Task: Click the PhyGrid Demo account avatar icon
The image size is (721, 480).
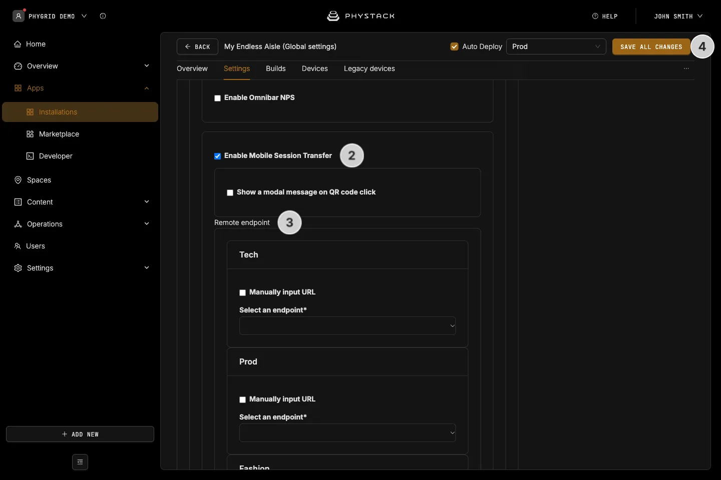Action: pos(19,16)
